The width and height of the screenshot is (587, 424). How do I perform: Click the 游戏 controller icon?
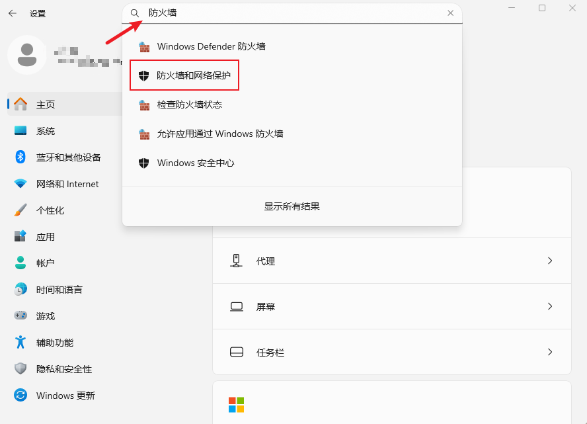pyautogui.click(x=20, y=316)
